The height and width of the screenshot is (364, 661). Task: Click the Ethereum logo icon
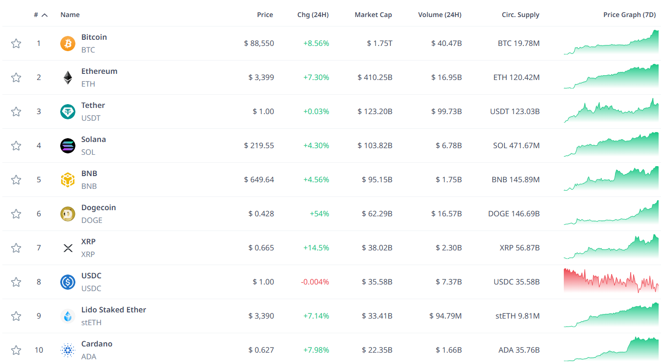(x=68, y=78)
